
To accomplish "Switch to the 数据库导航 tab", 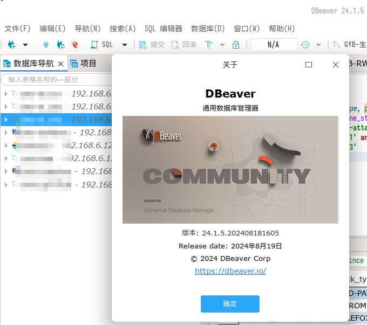I will 33,64.
